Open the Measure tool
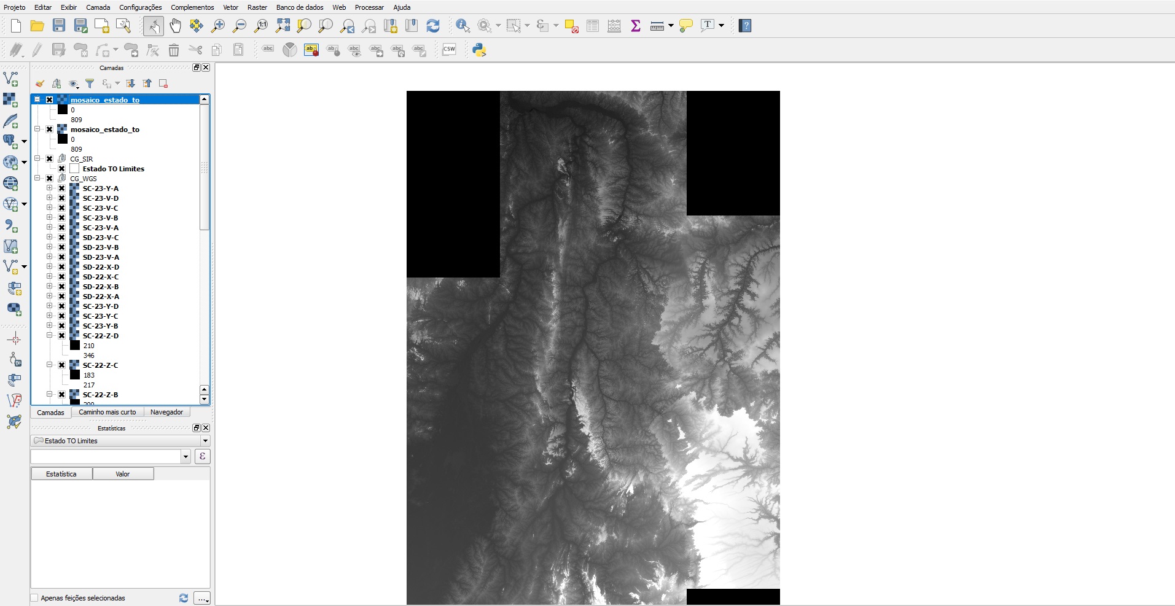1175x606 pixels. point(657,26)
